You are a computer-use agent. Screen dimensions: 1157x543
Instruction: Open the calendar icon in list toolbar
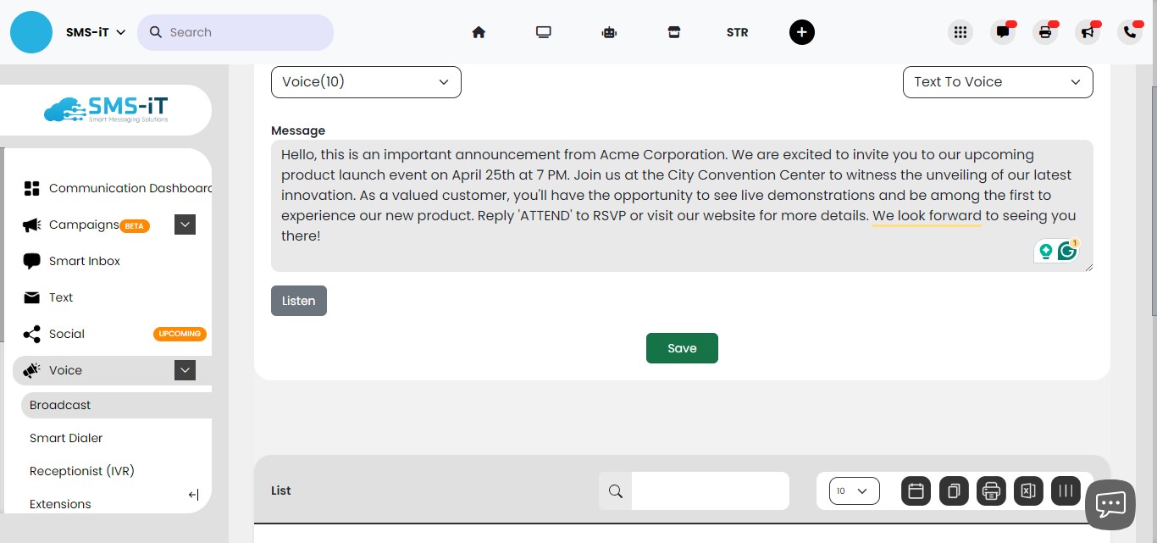pyautogui.click(x=916, y=490)
